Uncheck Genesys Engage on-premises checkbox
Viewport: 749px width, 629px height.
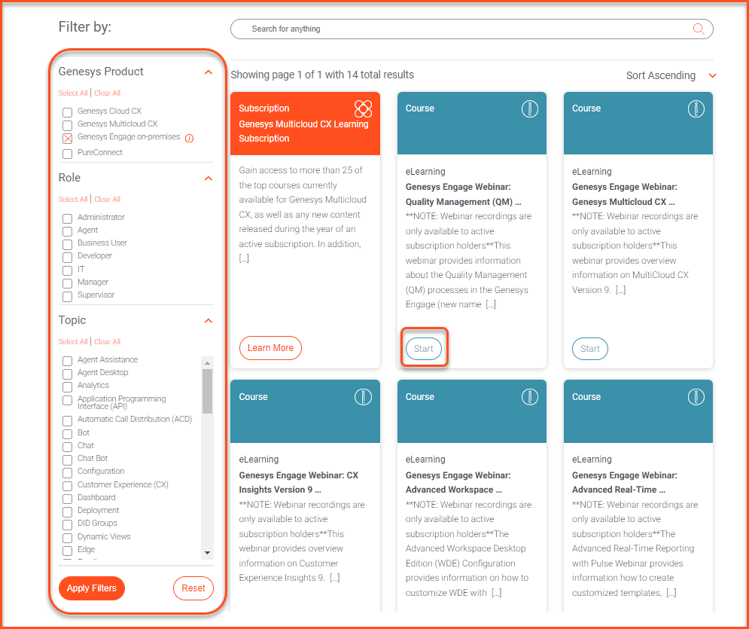[67, 139]
